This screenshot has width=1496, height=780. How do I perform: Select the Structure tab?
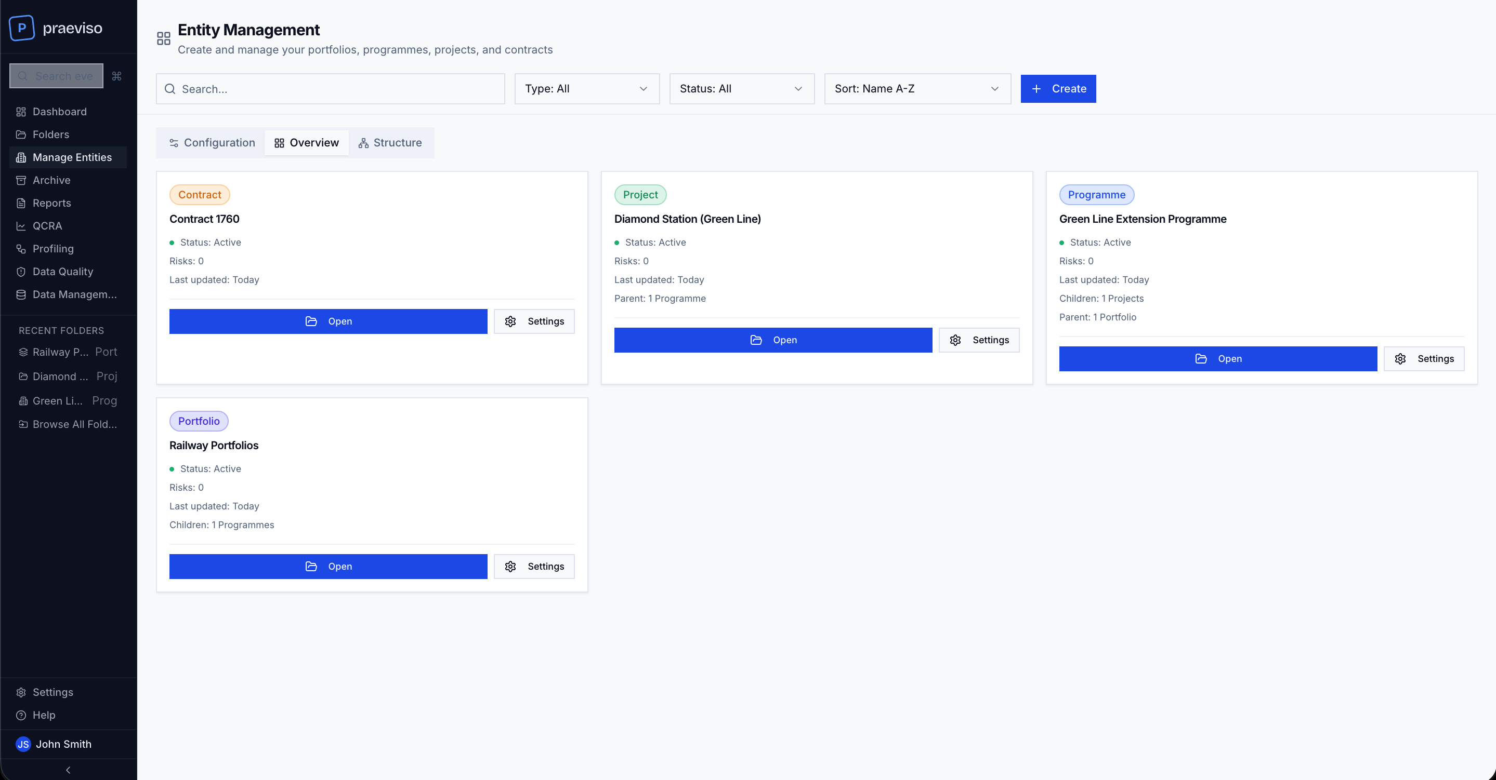click(390, 142)
